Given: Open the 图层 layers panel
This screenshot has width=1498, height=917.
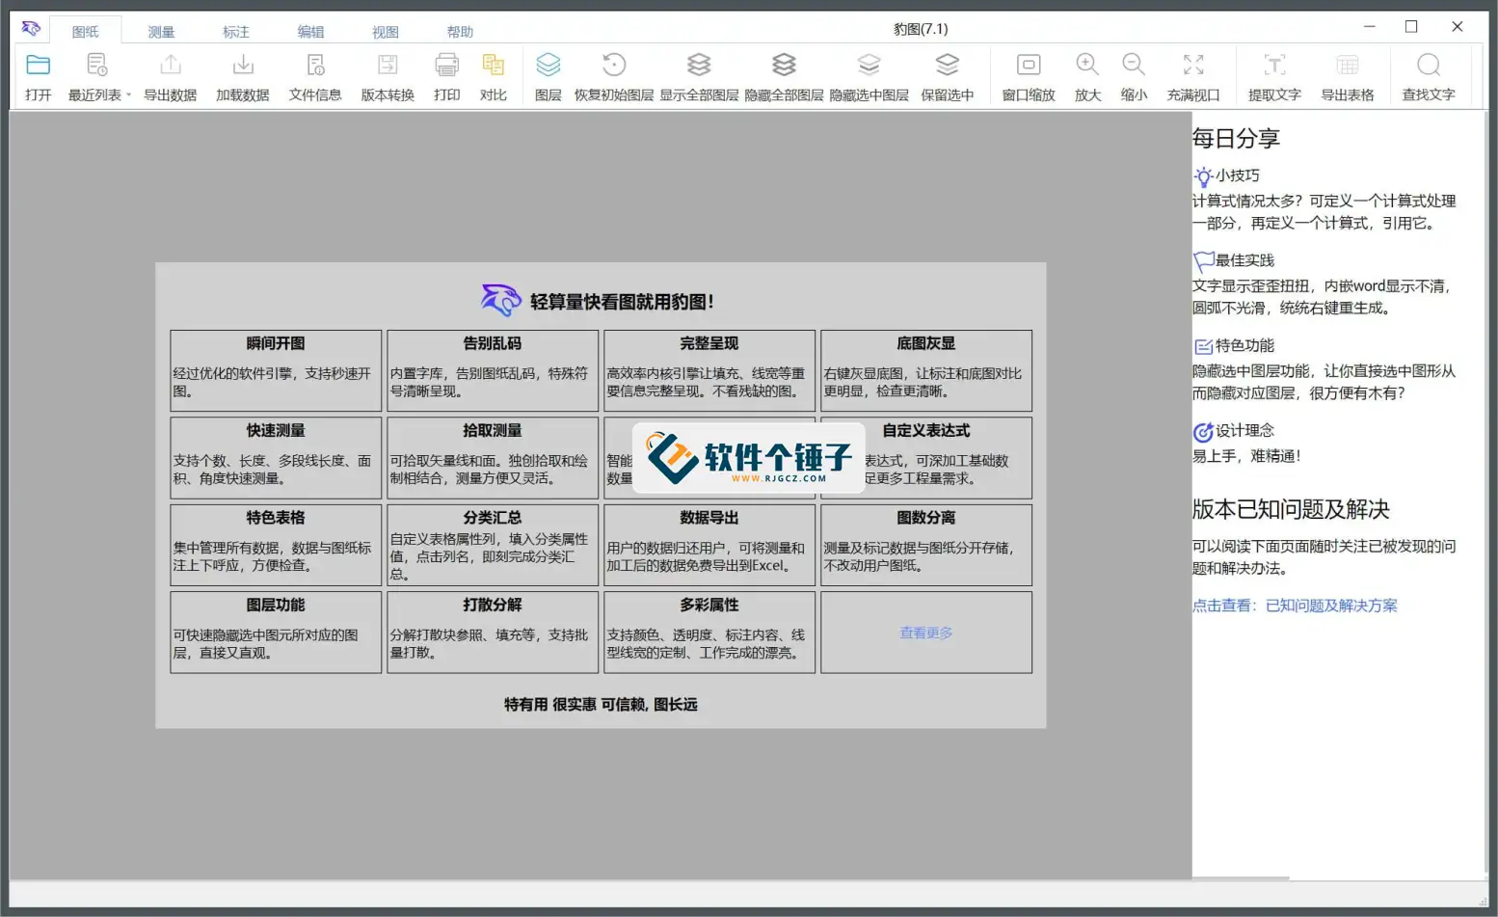Looking at the screenshot, I should pyautogui.click(x=548, y=75).
